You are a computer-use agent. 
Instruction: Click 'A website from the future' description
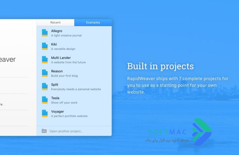[x=68, y=62]
